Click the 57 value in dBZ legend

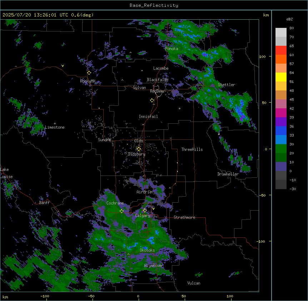coord(292,64)
